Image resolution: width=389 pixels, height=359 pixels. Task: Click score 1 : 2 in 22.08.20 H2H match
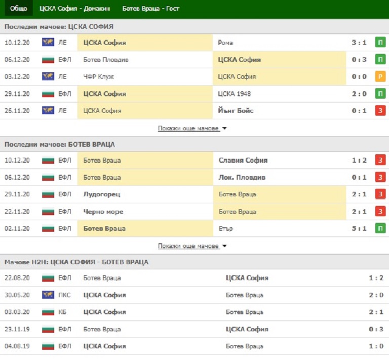tap(376, 278)
